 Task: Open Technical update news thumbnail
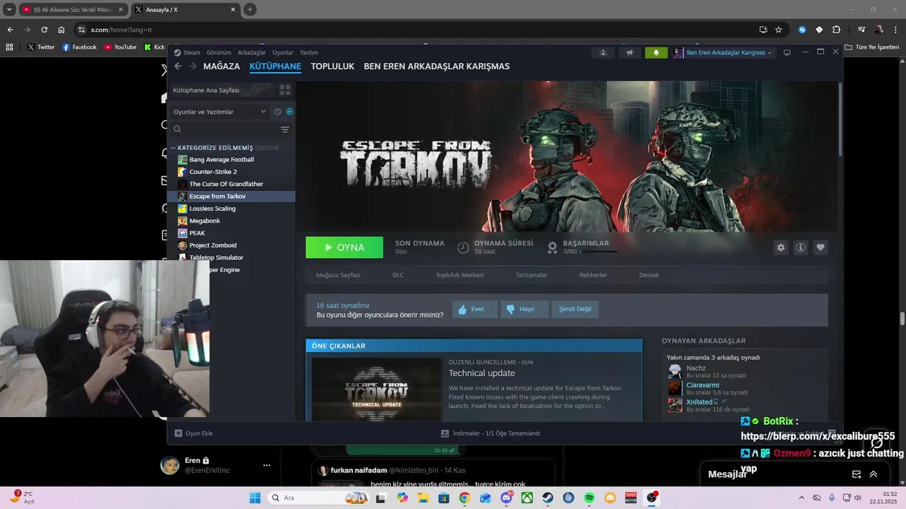[377, 390]
